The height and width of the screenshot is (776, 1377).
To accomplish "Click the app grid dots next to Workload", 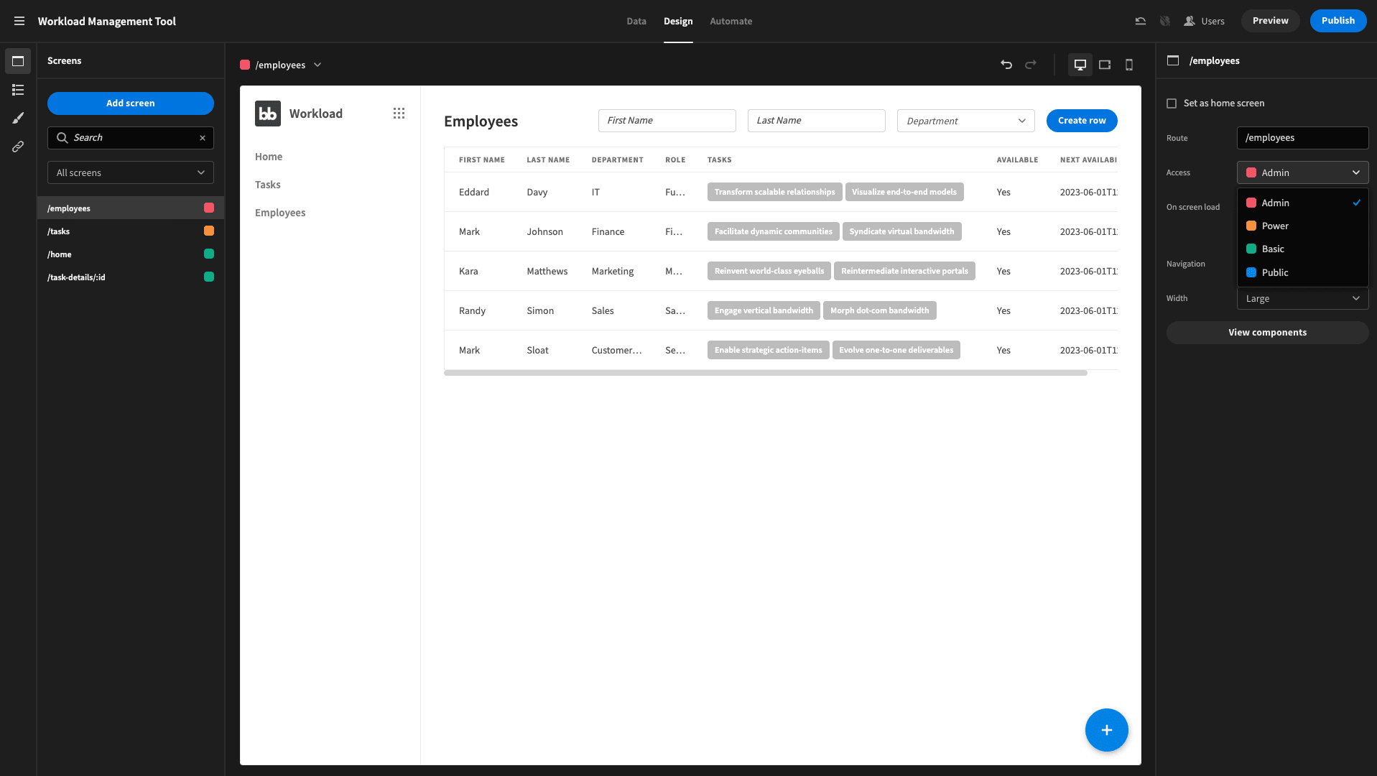I will pyautogui.click(x=399, y=114).
